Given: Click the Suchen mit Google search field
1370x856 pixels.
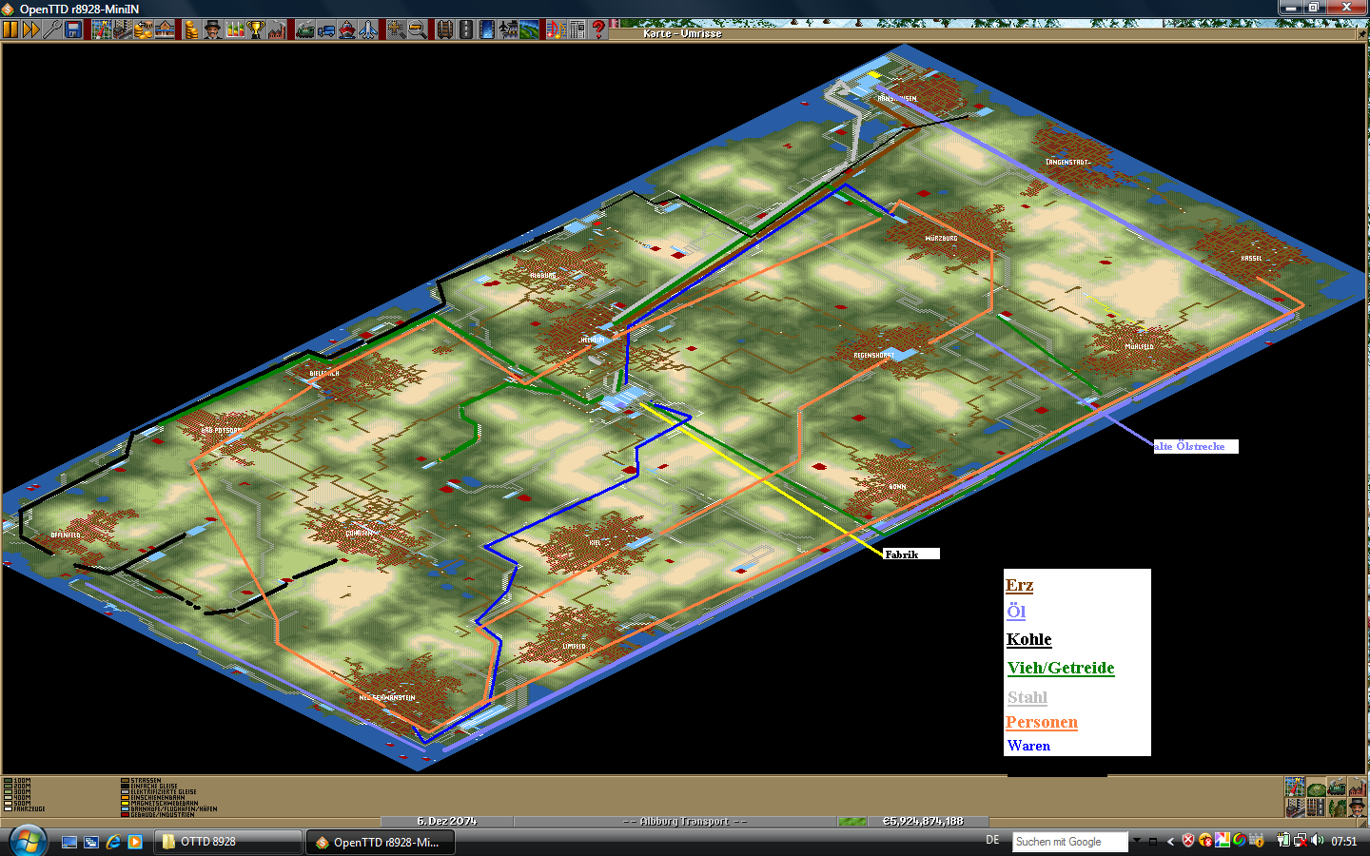Looking at the screenshot, I should [x=1069, y=842].
